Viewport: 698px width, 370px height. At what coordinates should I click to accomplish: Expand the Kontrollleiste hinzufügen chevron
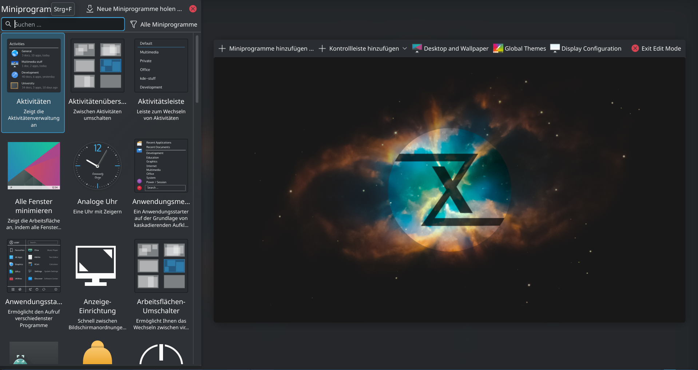click(405, 48)
